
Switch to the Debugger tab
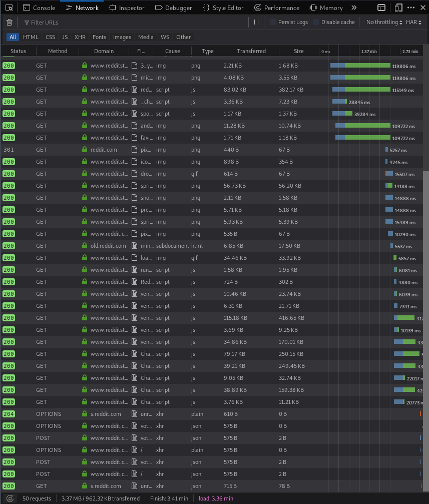[x=173, y=8]
